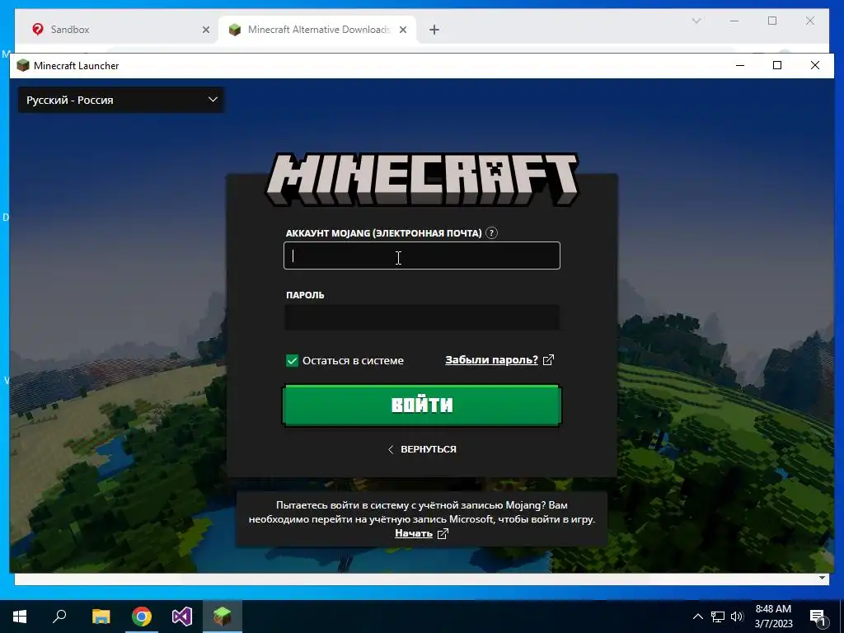Open File Explorer from the taskbar
The height and width of the screenshot is (633, 844).
tap(101, 617)
